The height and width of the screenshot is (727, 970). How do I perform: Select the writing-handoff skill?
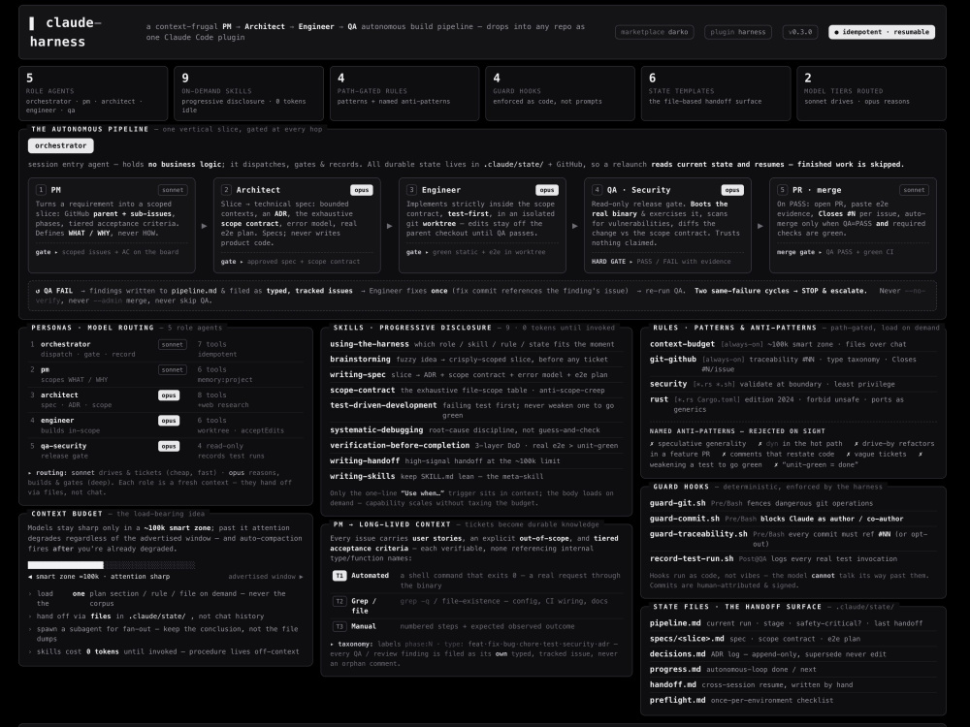pos(365,460)
